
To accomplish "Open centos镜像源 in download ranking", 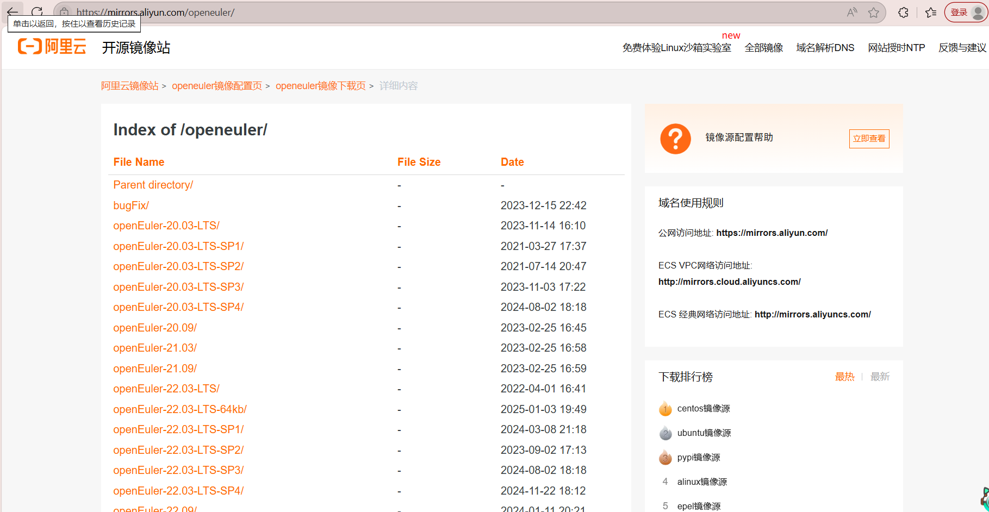I will (704, 409).
